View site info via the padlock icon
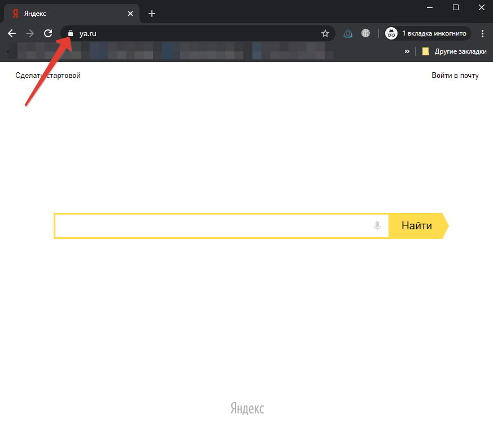 click(x=71, y=34)
